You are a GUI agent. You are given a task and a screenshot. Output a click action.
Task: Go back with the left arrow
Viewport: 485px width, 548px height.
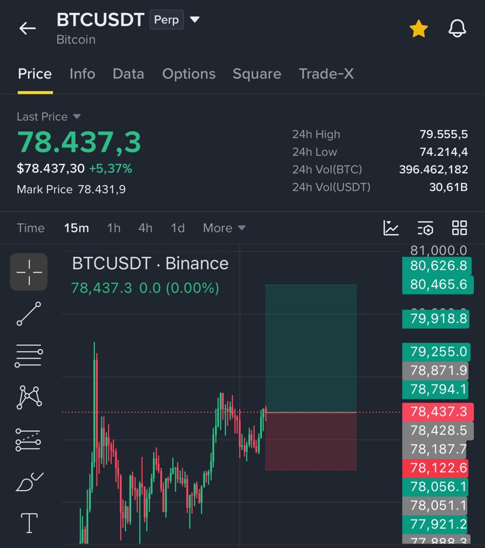pyautogui.click(x=28, y=28)
